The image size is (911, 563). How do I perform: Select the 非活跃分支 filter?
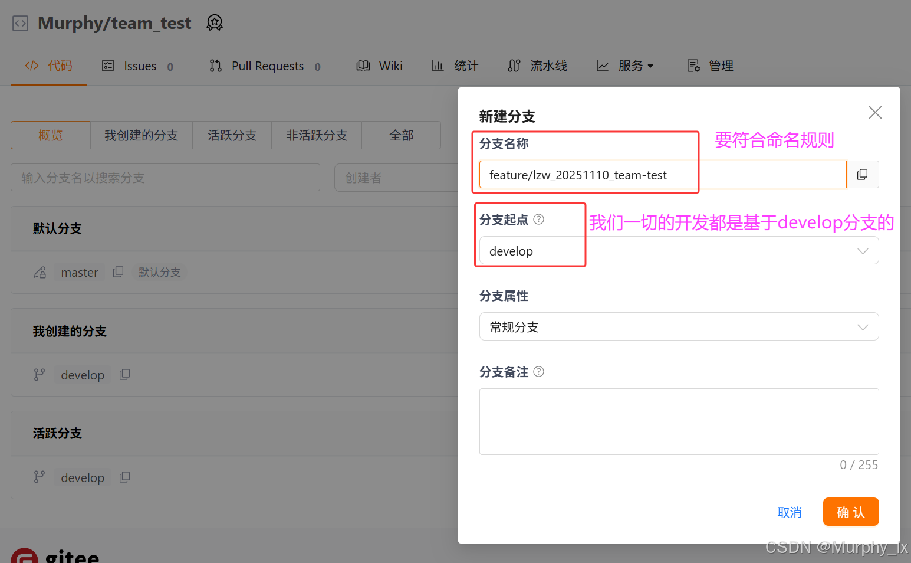tap(317, 135)
